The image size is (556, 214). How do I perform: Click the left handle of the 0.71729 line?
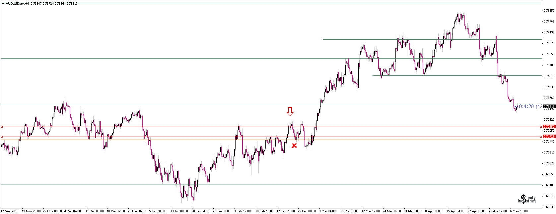(2, 137)
